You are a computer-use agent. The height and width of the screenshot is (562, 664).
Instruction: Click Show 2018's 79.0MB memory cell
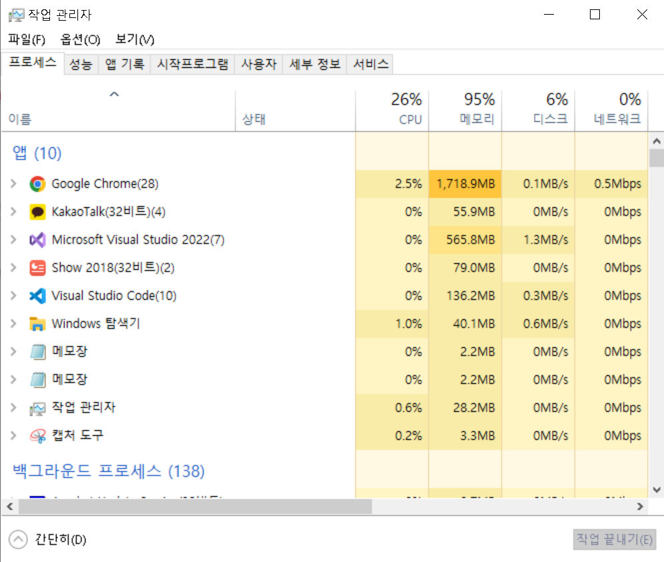465,267
